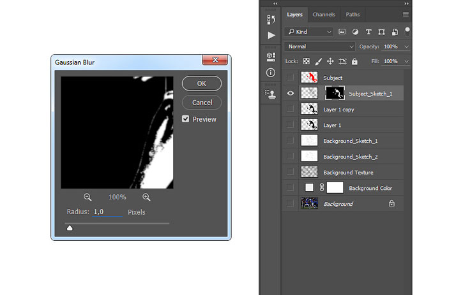The height and width of the screenshot is (295, 463).
Task: Click the Radius input field
Action: [x=107, y=212]
